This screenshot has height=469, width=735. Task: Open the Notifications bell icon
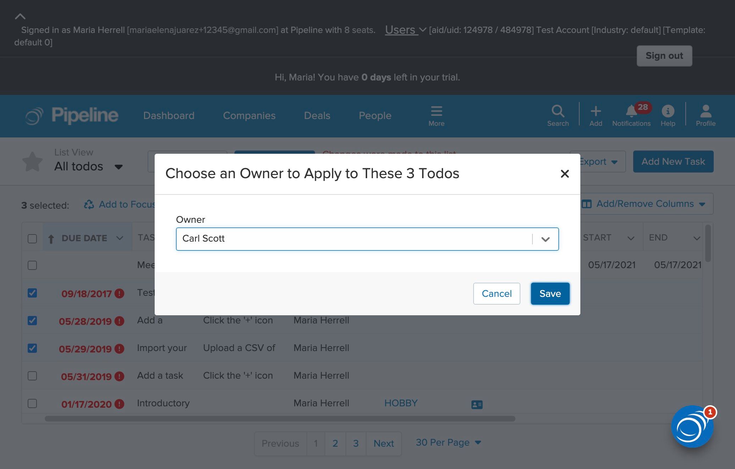point(631,111)
